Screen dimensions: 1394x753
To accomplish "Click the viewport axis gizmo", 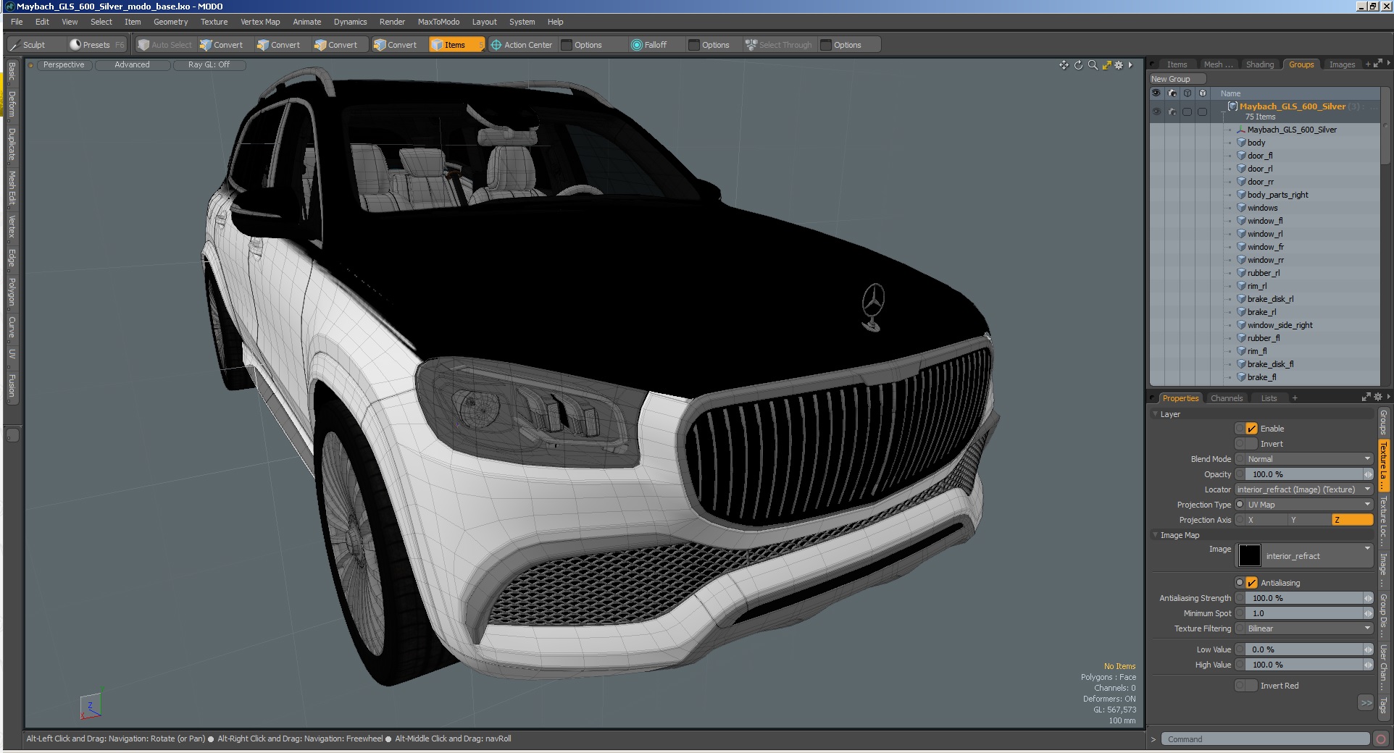I will click(91, 705).
